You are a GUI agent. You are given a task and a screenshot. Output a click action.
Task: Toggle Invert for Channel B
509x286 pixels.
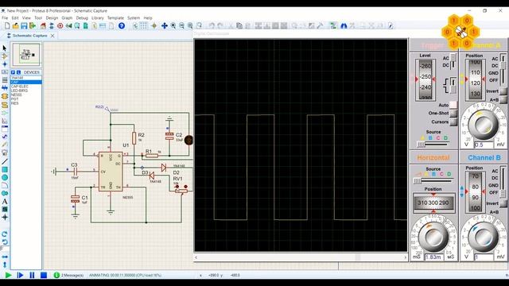[x=503, y=203]
